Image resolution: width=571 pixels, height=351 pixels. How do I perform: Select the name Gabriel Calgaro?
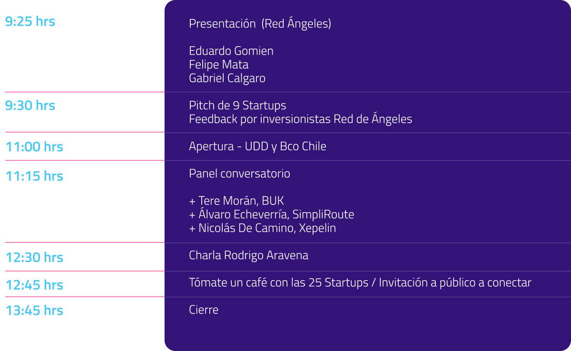pyautogui.click(x=227, y=78)
